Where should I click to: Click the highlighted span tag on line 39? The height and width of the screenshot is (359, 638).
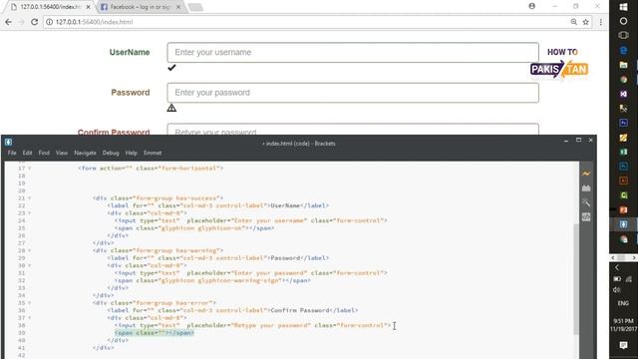(x=155, y=333)
